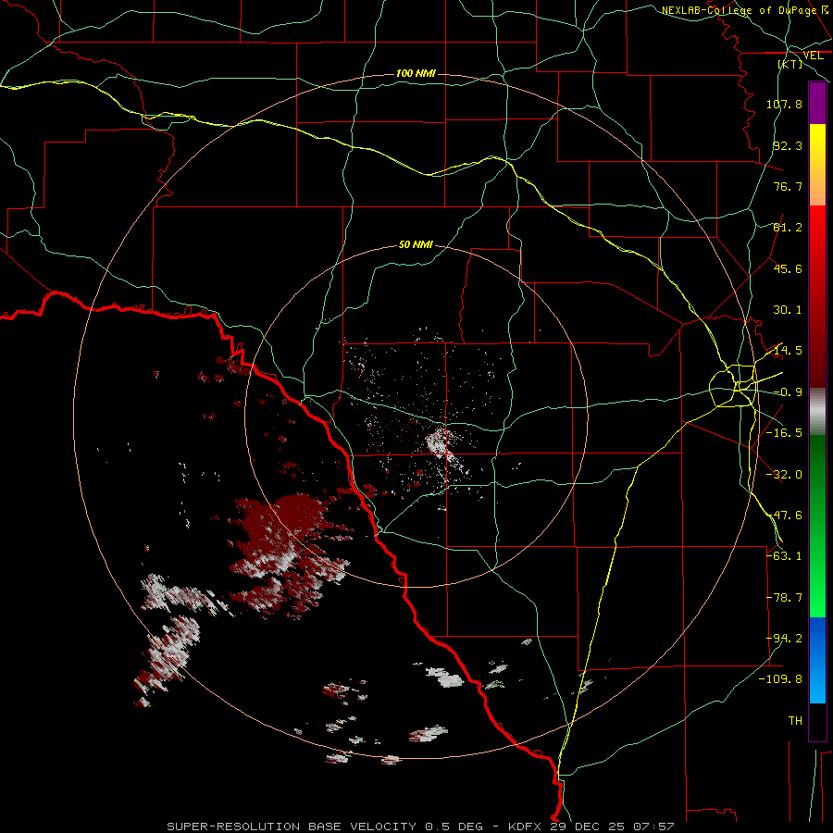This screenshot has height=833, width=833.
Task: Click the 107.8 velocity scale value
Action: [x=784, y=104]
